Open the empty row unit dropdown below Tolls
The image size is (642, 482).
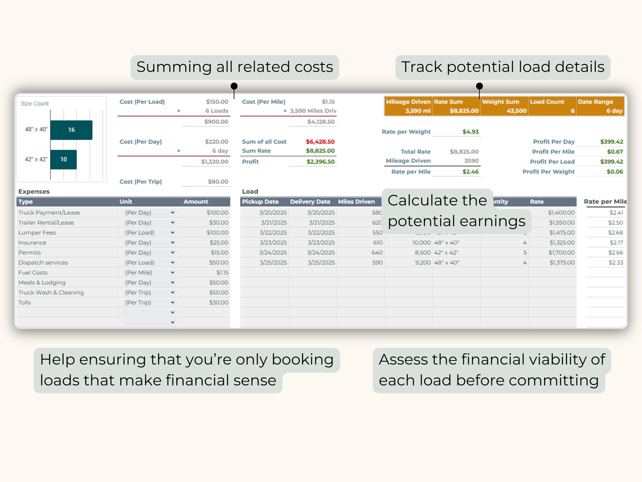click(x=172, y=312)
